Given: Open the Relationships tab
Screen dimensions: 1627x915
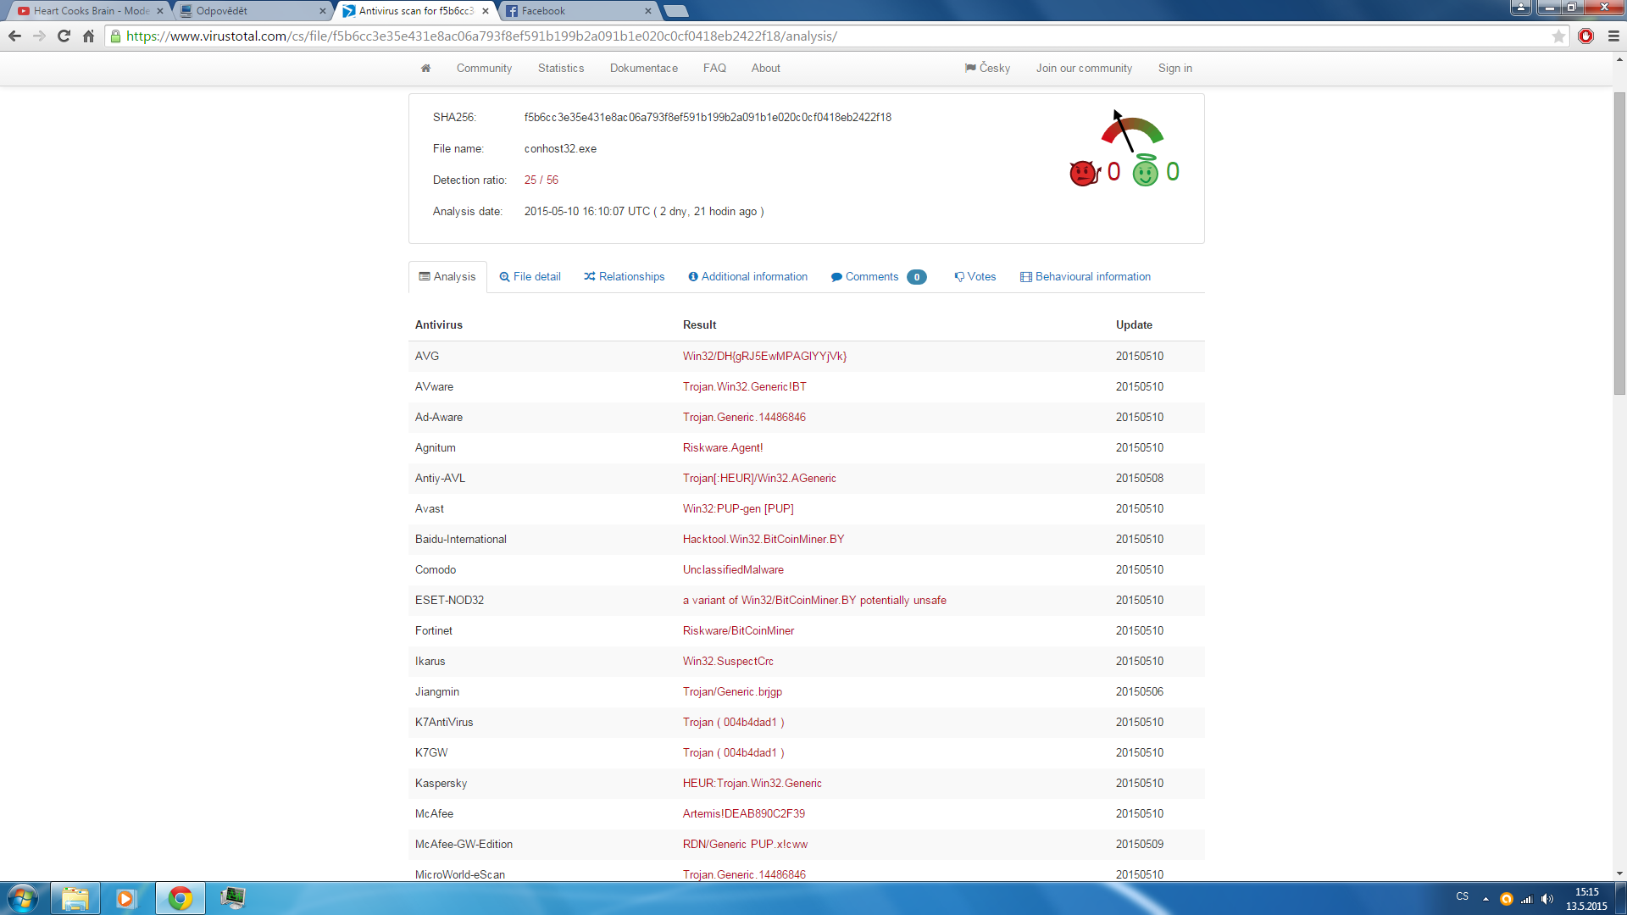Looking at the screenshot, I should click(x=624, y=277).
